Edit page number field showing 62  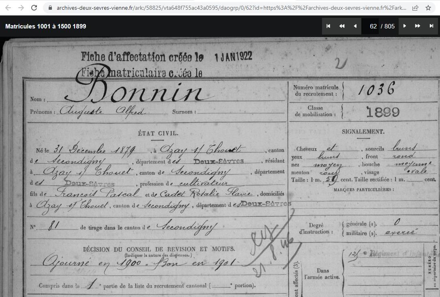(370, 26)
